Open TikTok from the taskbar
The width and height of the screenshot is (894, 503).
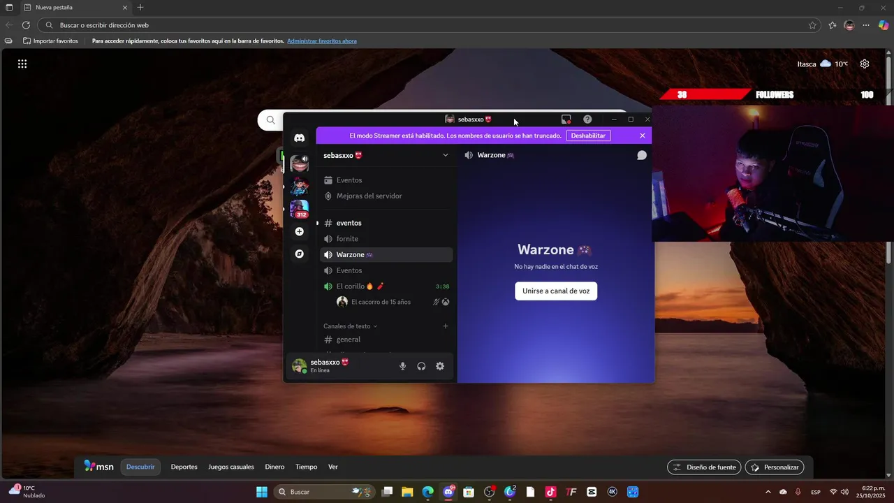[550, 492]
